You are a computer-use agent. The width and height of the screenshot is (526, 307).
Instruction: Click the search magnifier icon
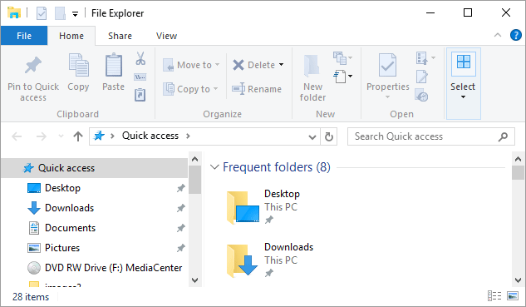coord(503,136)
